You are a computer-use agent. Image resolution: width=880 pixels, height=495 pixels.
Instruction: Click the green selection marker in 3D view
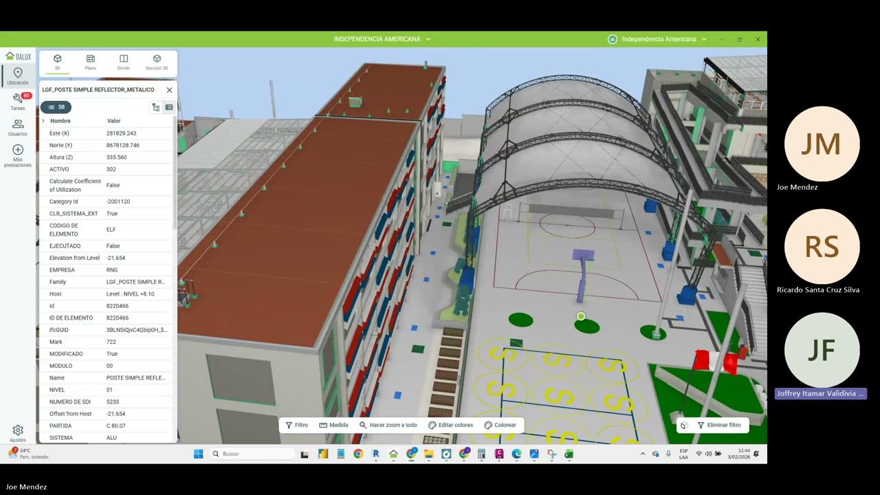pos(581,317)
